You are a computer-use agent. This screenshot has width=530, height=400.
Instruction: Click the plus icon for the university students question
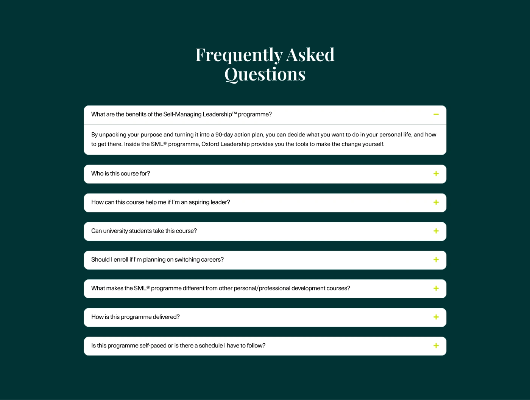point(436,231)
